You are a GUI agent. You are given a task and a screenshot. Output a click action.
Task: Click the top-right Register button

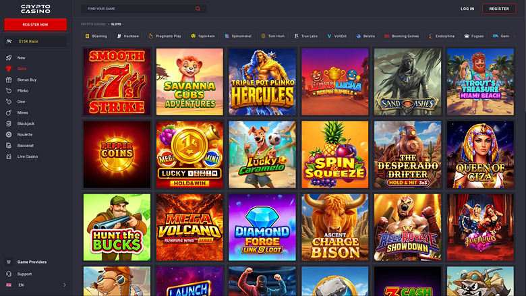pos(499,9)
